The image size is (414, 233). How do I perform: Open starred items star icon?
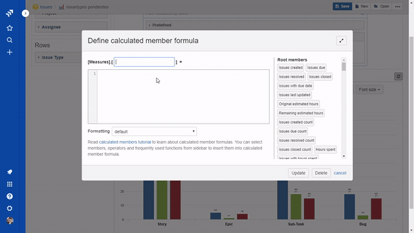[10, 28]
